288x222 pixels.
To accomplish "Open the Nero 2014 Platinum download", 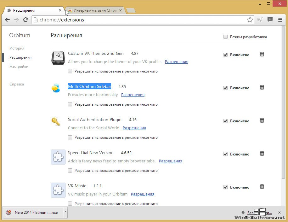I will [x=33, y=213].
